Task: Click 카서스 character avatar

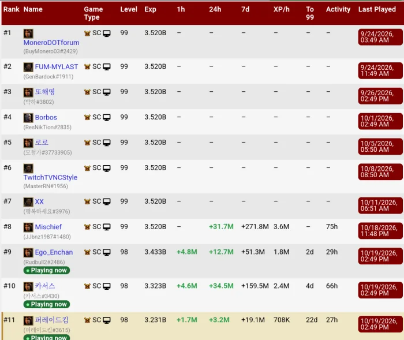Action: point(28,286)
